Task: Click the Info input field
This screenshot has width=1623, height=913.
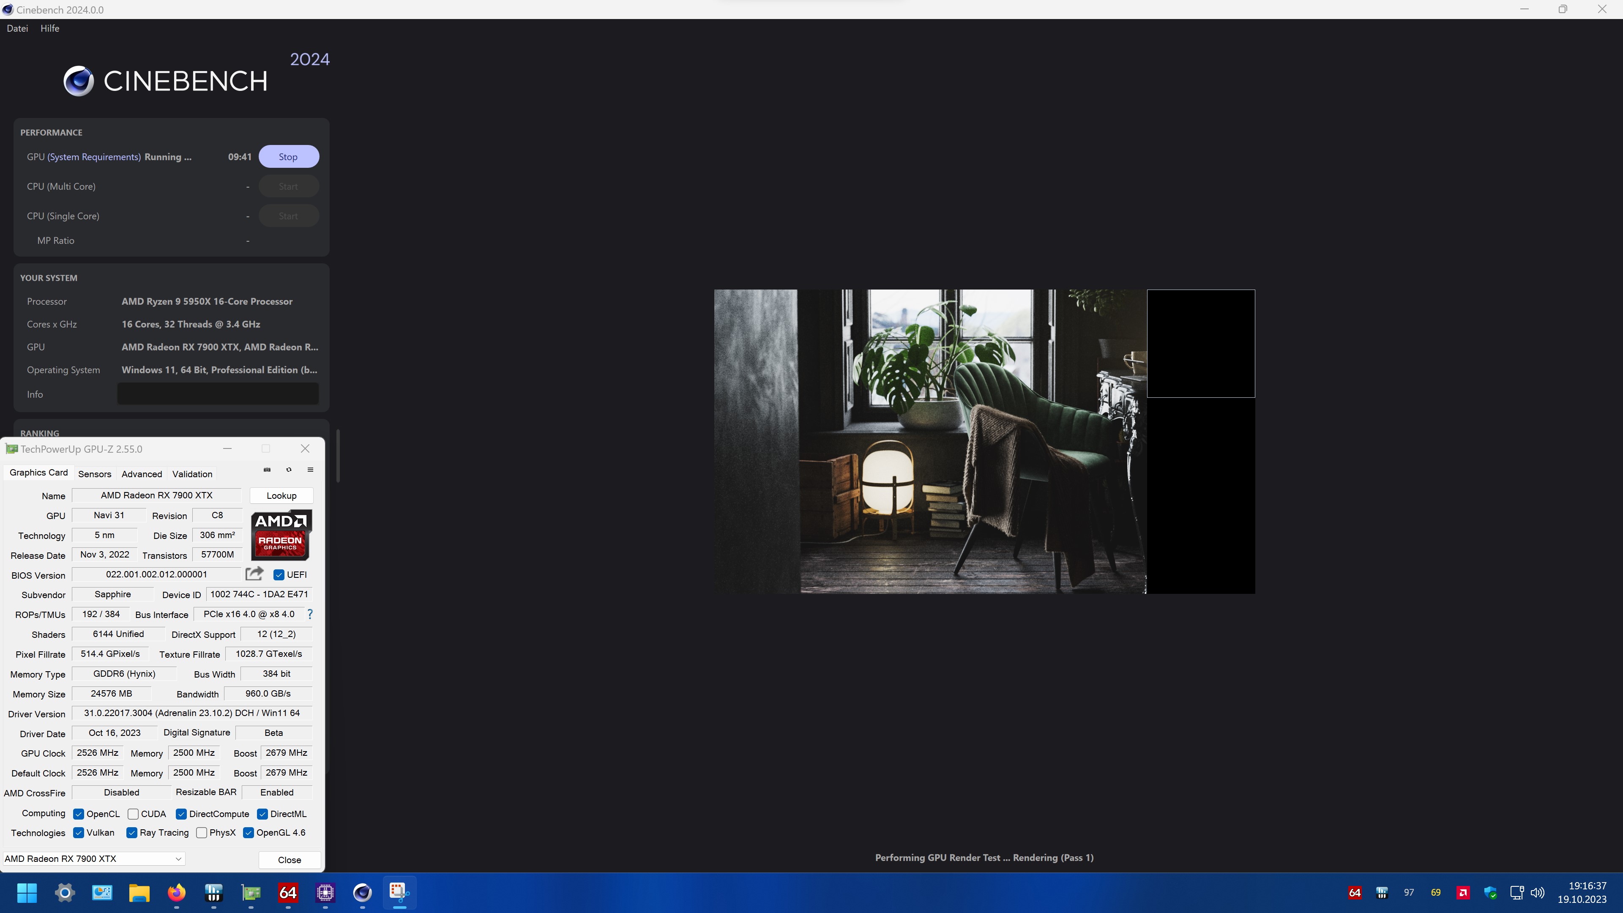Action: click(x=217, y=394)
